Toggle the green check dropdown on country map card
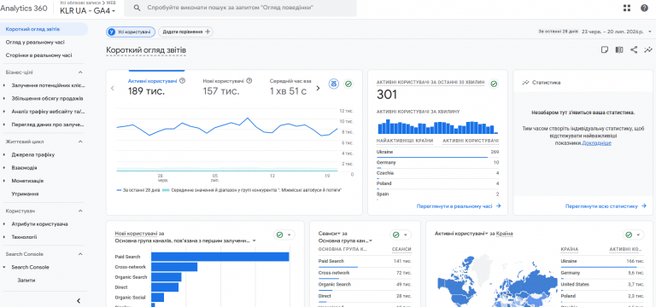Viewport: 656px width, 307px height. click(633, 235)
